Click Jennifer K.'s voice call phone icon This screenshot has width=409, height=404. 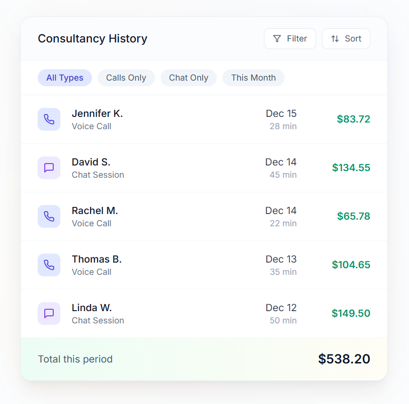(x=49, y=119)
